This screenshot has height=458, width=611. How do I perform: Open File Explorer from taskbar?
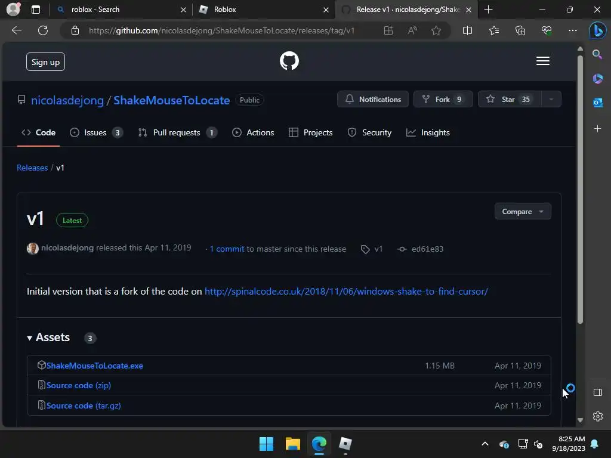click(x=292, y=444)
